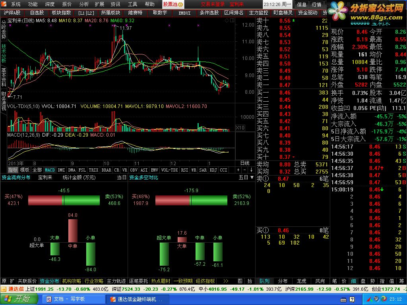The height and width of the screenshot is (305, 407).
Task: Switch indicator to OBV
Action: (x=134, y=170)
